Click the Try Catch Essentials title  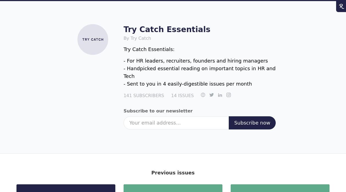(x=167, y=29)
